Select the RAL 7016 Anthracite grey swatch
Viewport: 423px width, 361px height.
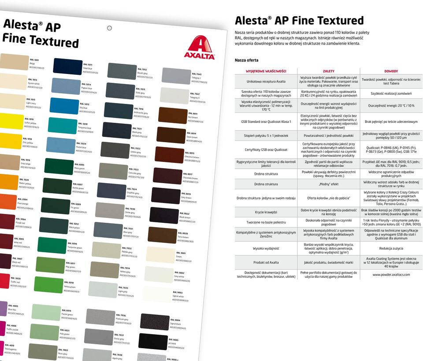(119, 111)
